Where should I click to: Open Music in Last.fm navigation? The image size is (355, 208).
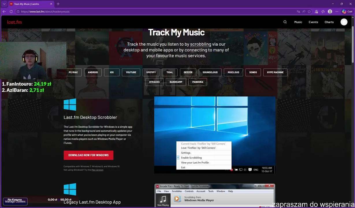pyautogui.click(x=298, y=22)
